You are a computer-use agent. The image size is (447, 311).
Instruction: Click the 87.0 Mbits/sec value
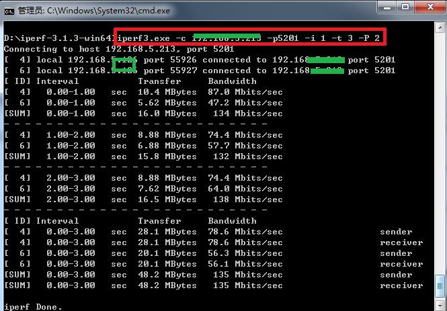point(245,92)
